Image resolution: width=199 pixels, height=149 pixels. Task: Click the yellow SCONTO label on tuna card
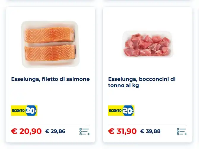[115, 111]
